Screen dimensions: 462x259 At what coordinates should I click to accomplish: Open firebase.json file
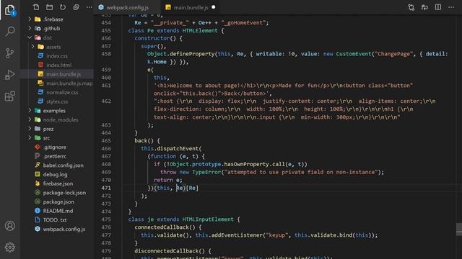pos(57,183)
